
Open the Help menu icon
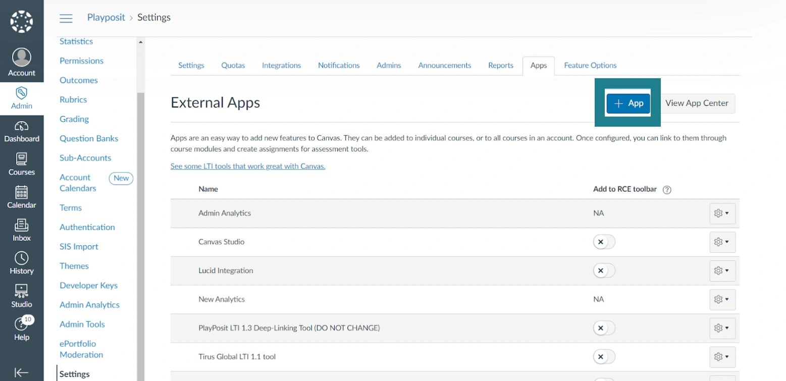tap(22, 324)
